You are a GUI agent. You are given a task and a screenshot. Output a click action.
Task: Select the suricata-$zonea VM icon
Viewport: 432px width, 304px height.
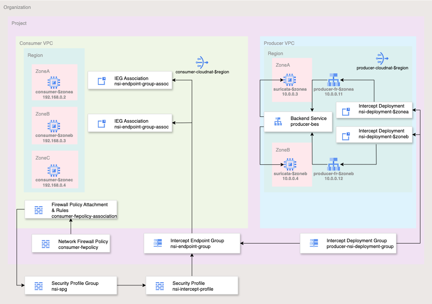290,80
